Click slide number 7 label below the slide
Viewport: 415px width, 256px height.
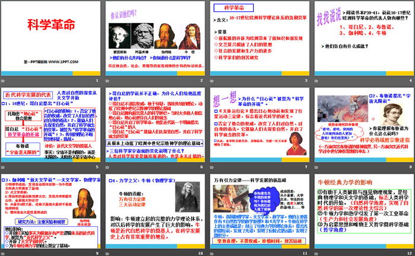[307, 167]
